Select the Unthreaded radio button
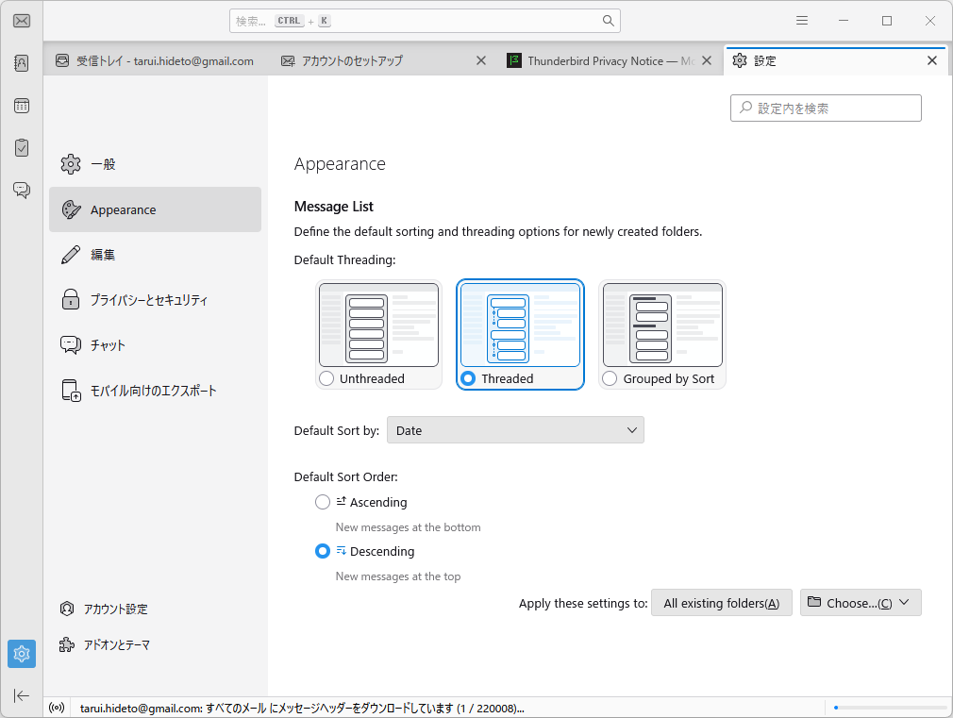 327,378
